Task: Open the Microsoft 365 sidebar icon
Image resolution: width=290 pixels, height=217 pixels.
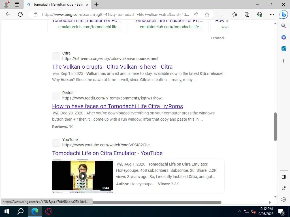Action: (283, 37)
